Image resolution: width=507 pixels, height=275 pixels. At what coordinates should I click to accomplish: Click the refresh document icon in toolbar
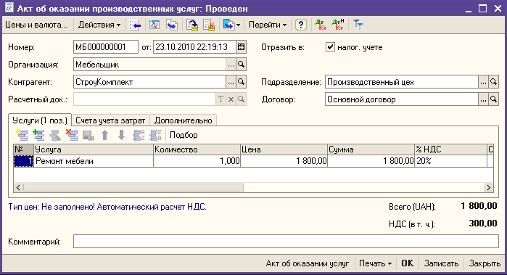tap(154, 25)
